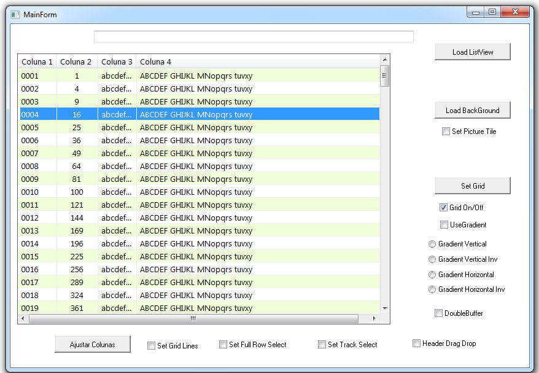Image resolution: width=539 pixels, height=373 pixels.
Task: Toggle the Grid On/Off checkbox
Action: [x=443, y=208]
